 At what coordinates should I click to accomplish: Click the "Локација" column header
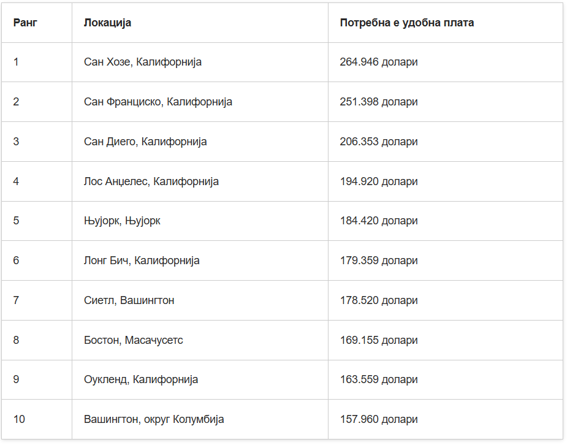[107, 23]
